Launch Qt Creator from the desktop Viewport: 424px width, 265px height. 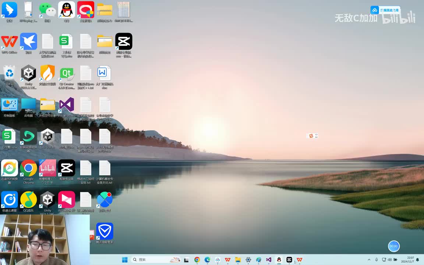tap(67, 73)
